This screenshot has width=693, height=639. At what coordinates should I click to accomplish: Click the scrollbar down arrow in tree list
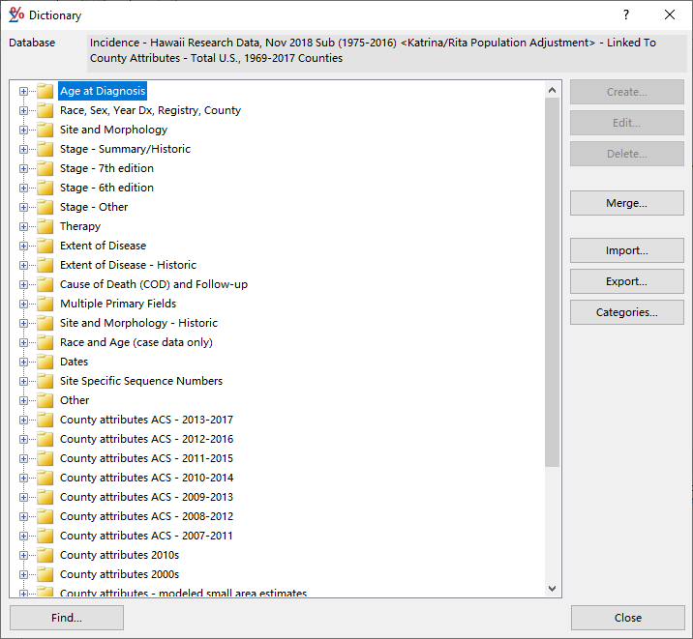[553, 588]
